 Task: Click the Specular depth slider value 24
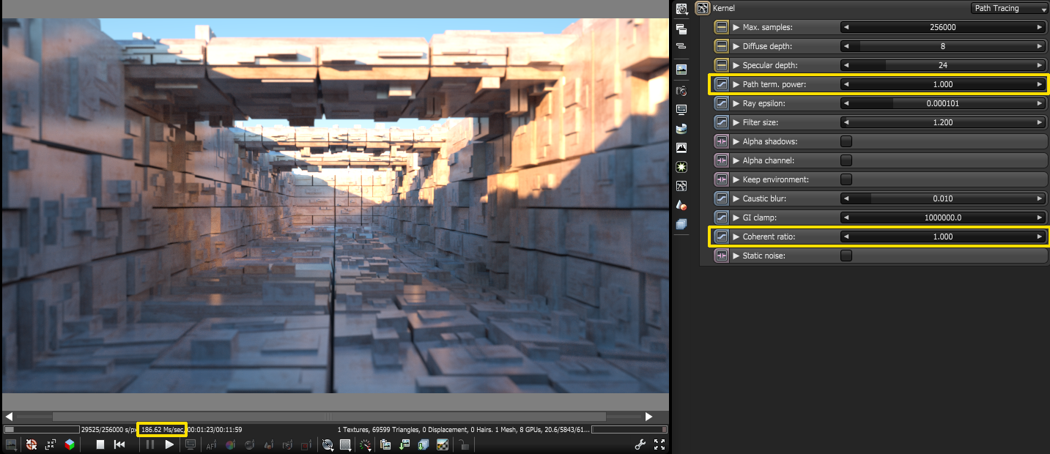pos(942,65)
